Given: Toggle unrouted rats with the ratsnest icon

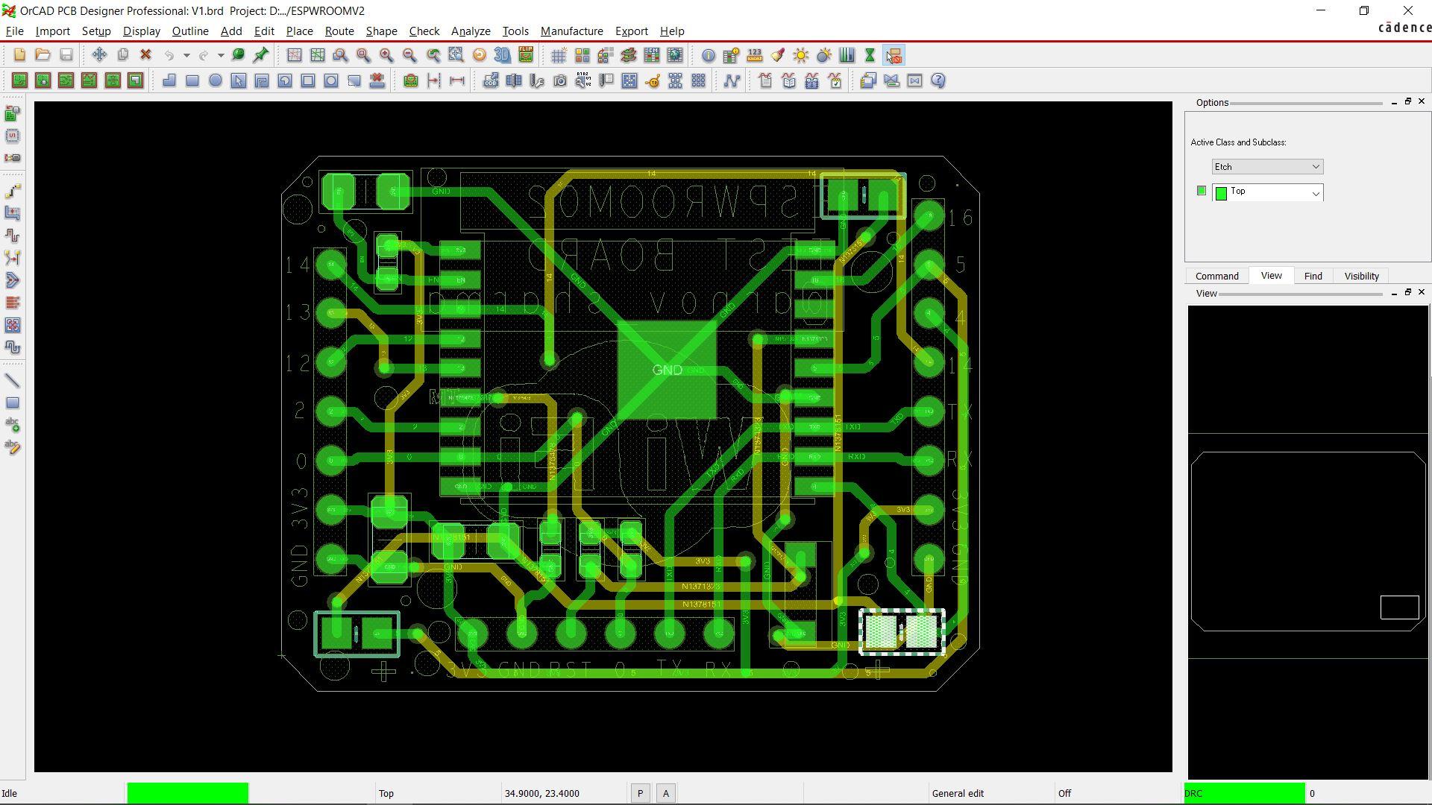Looking at the screenshot, I should [294, 55].
